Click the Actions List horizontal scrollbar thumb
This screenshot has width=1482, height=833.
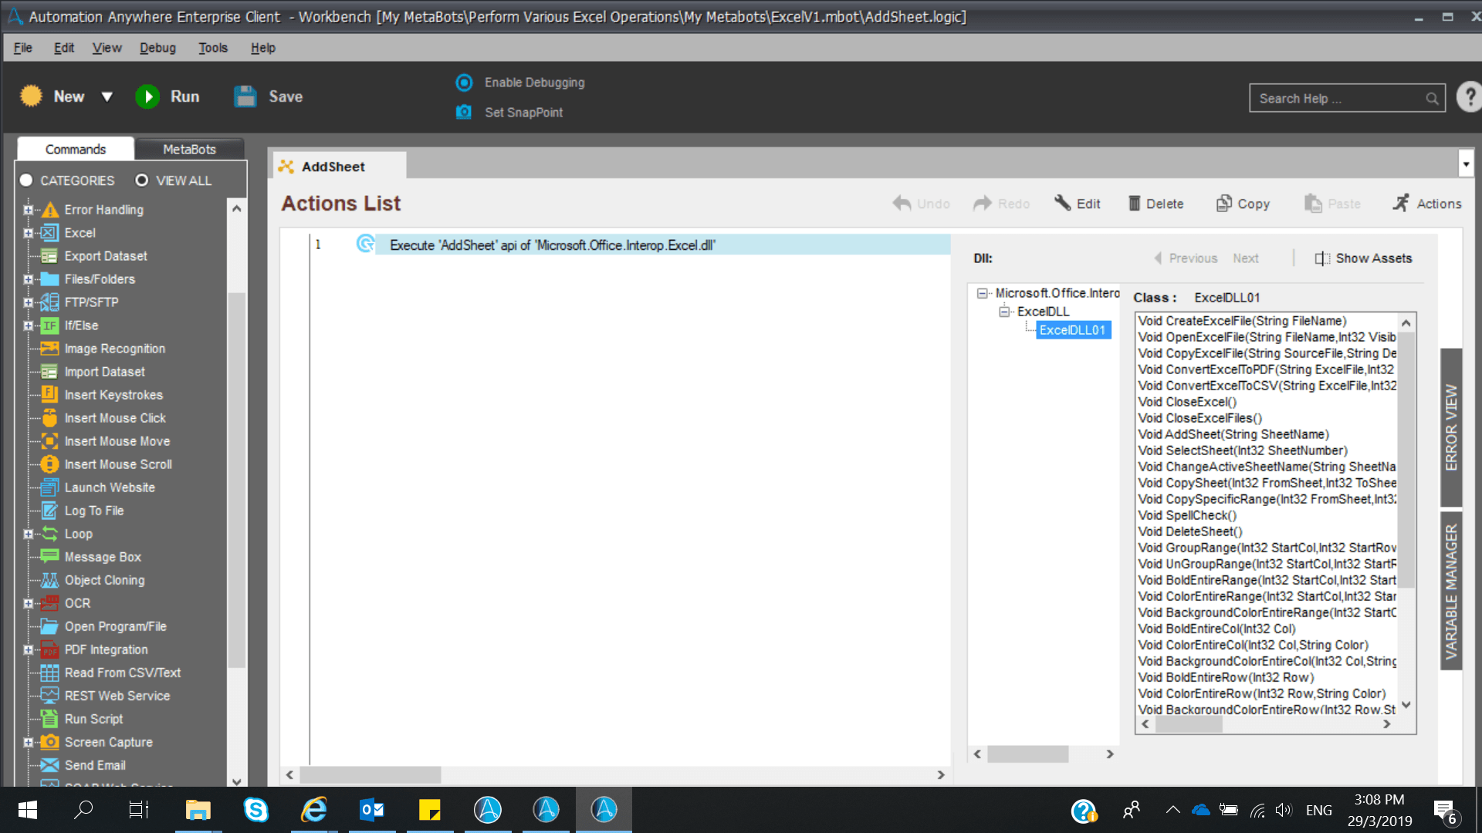coord(370,774)
